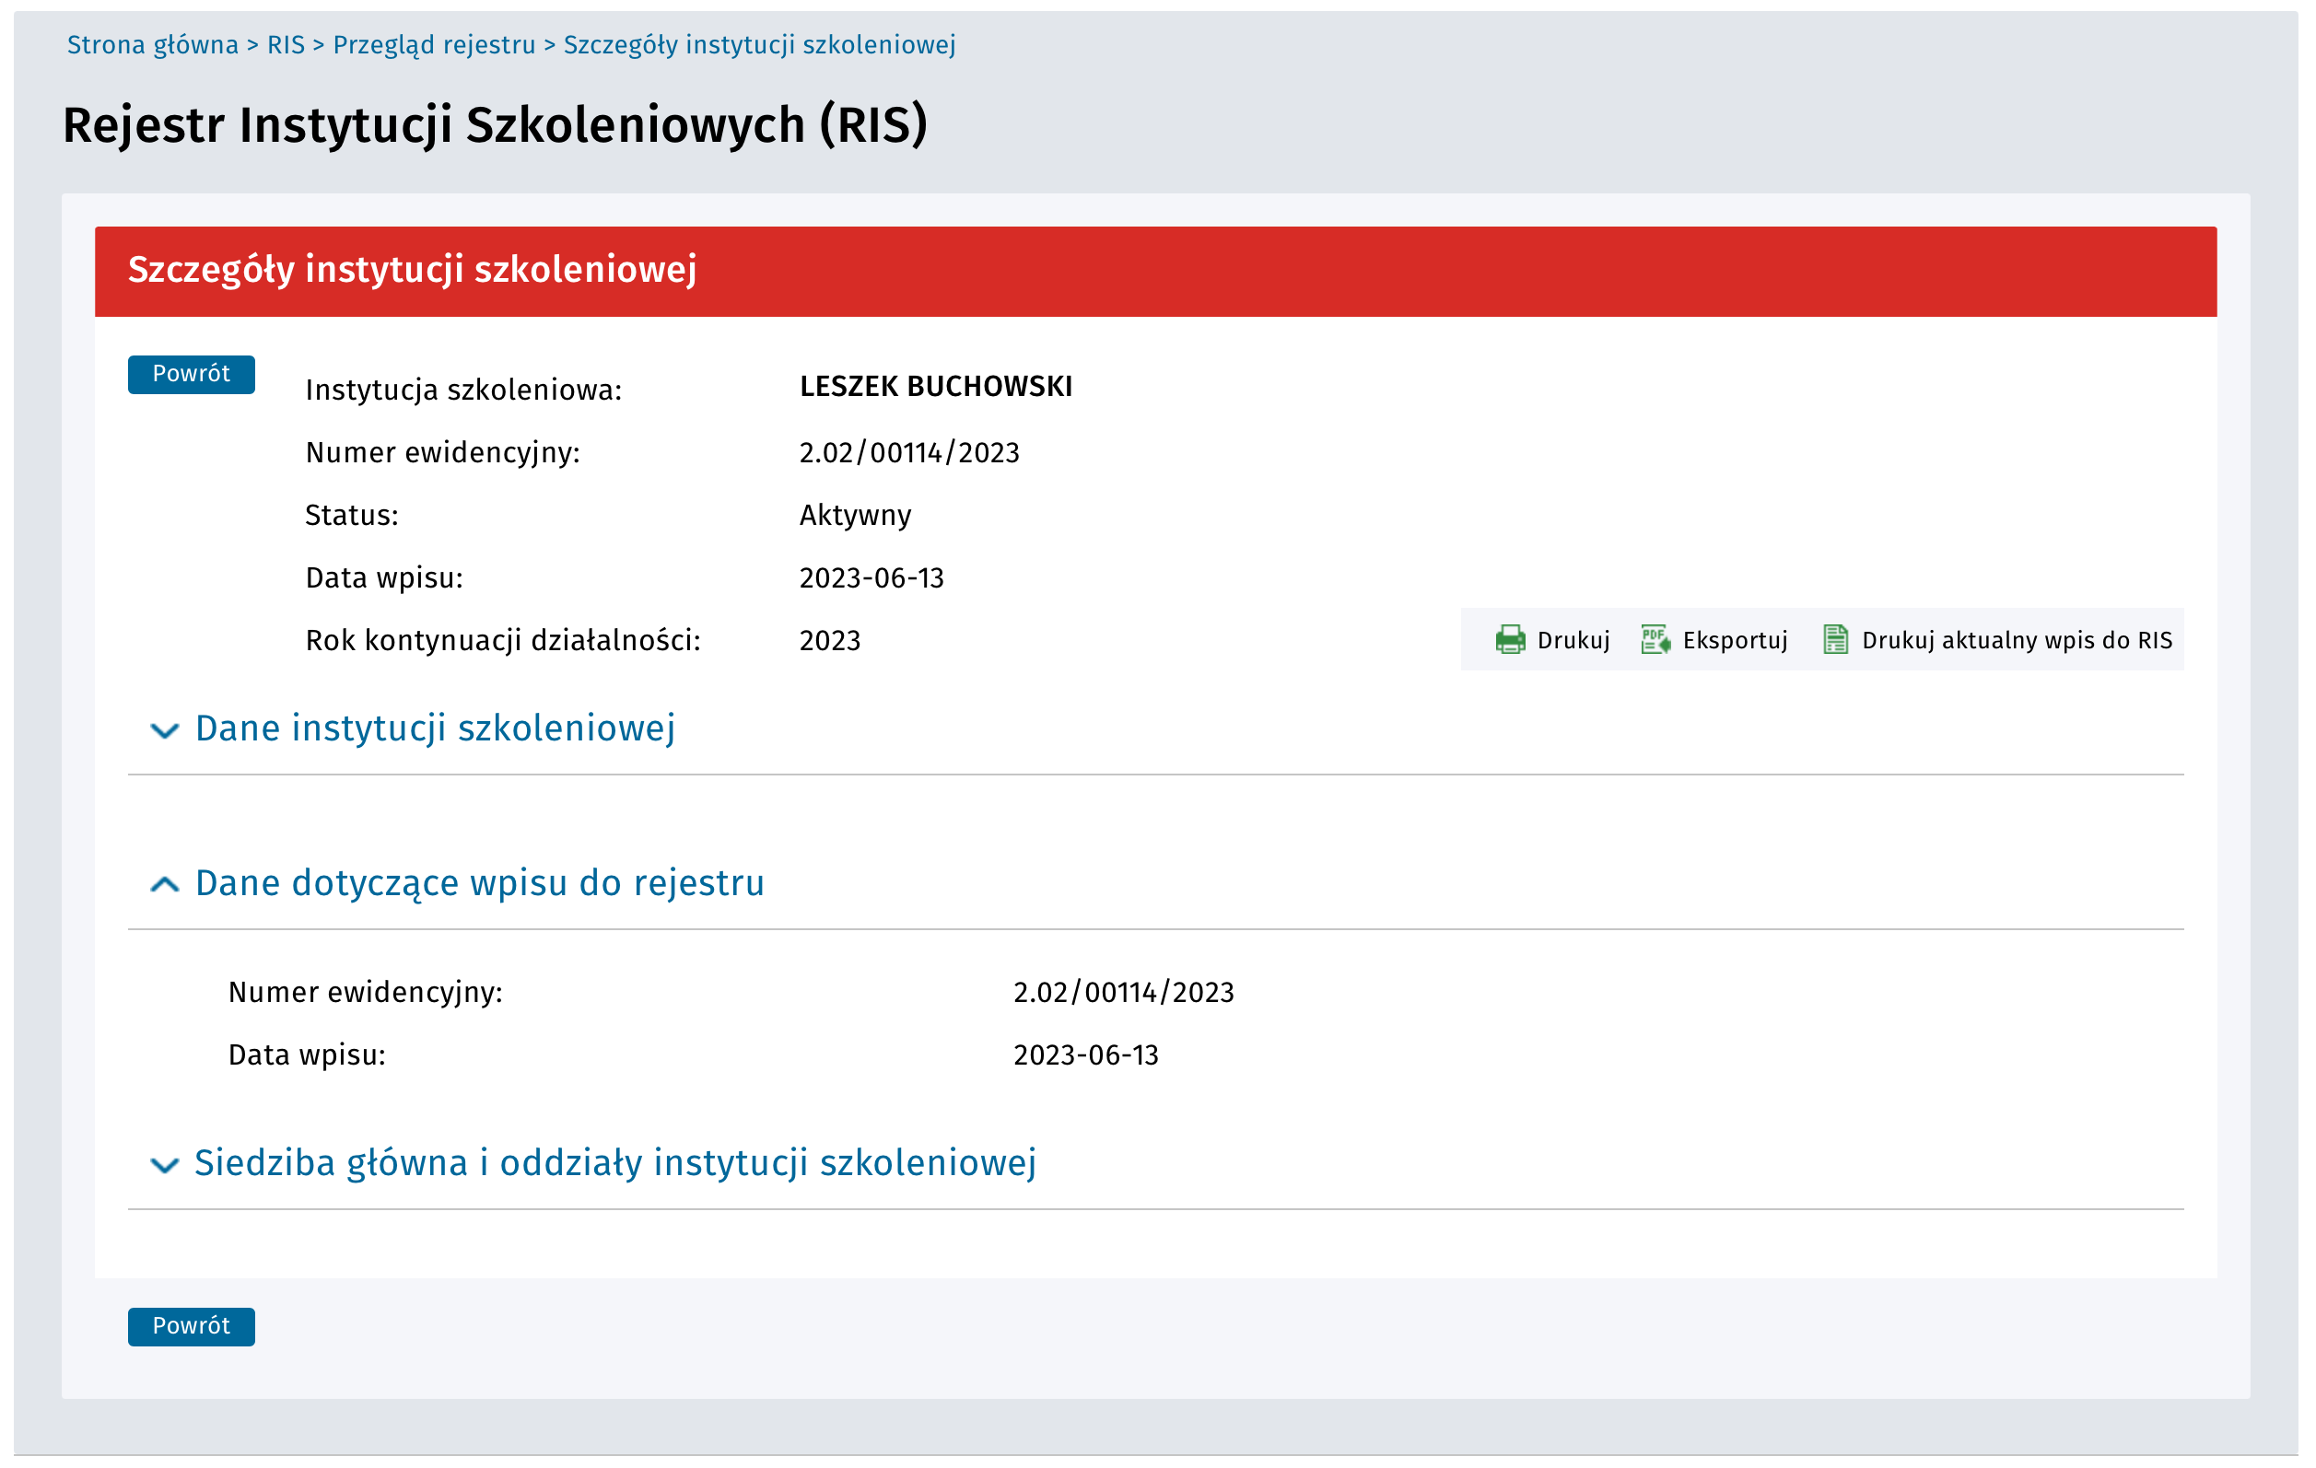
Task: Click the Eksportuj label
Action: [1735, 640]
